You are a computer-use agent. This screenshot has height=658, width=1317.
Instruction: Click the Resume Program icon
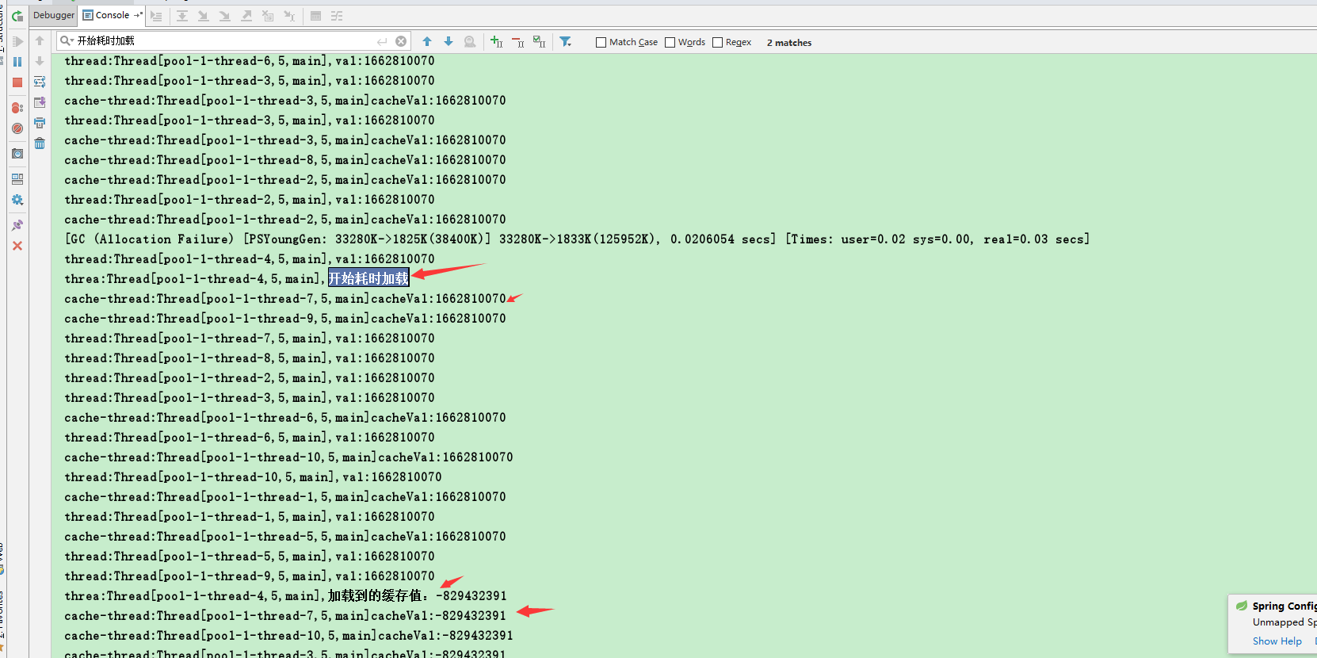[17, 41]
